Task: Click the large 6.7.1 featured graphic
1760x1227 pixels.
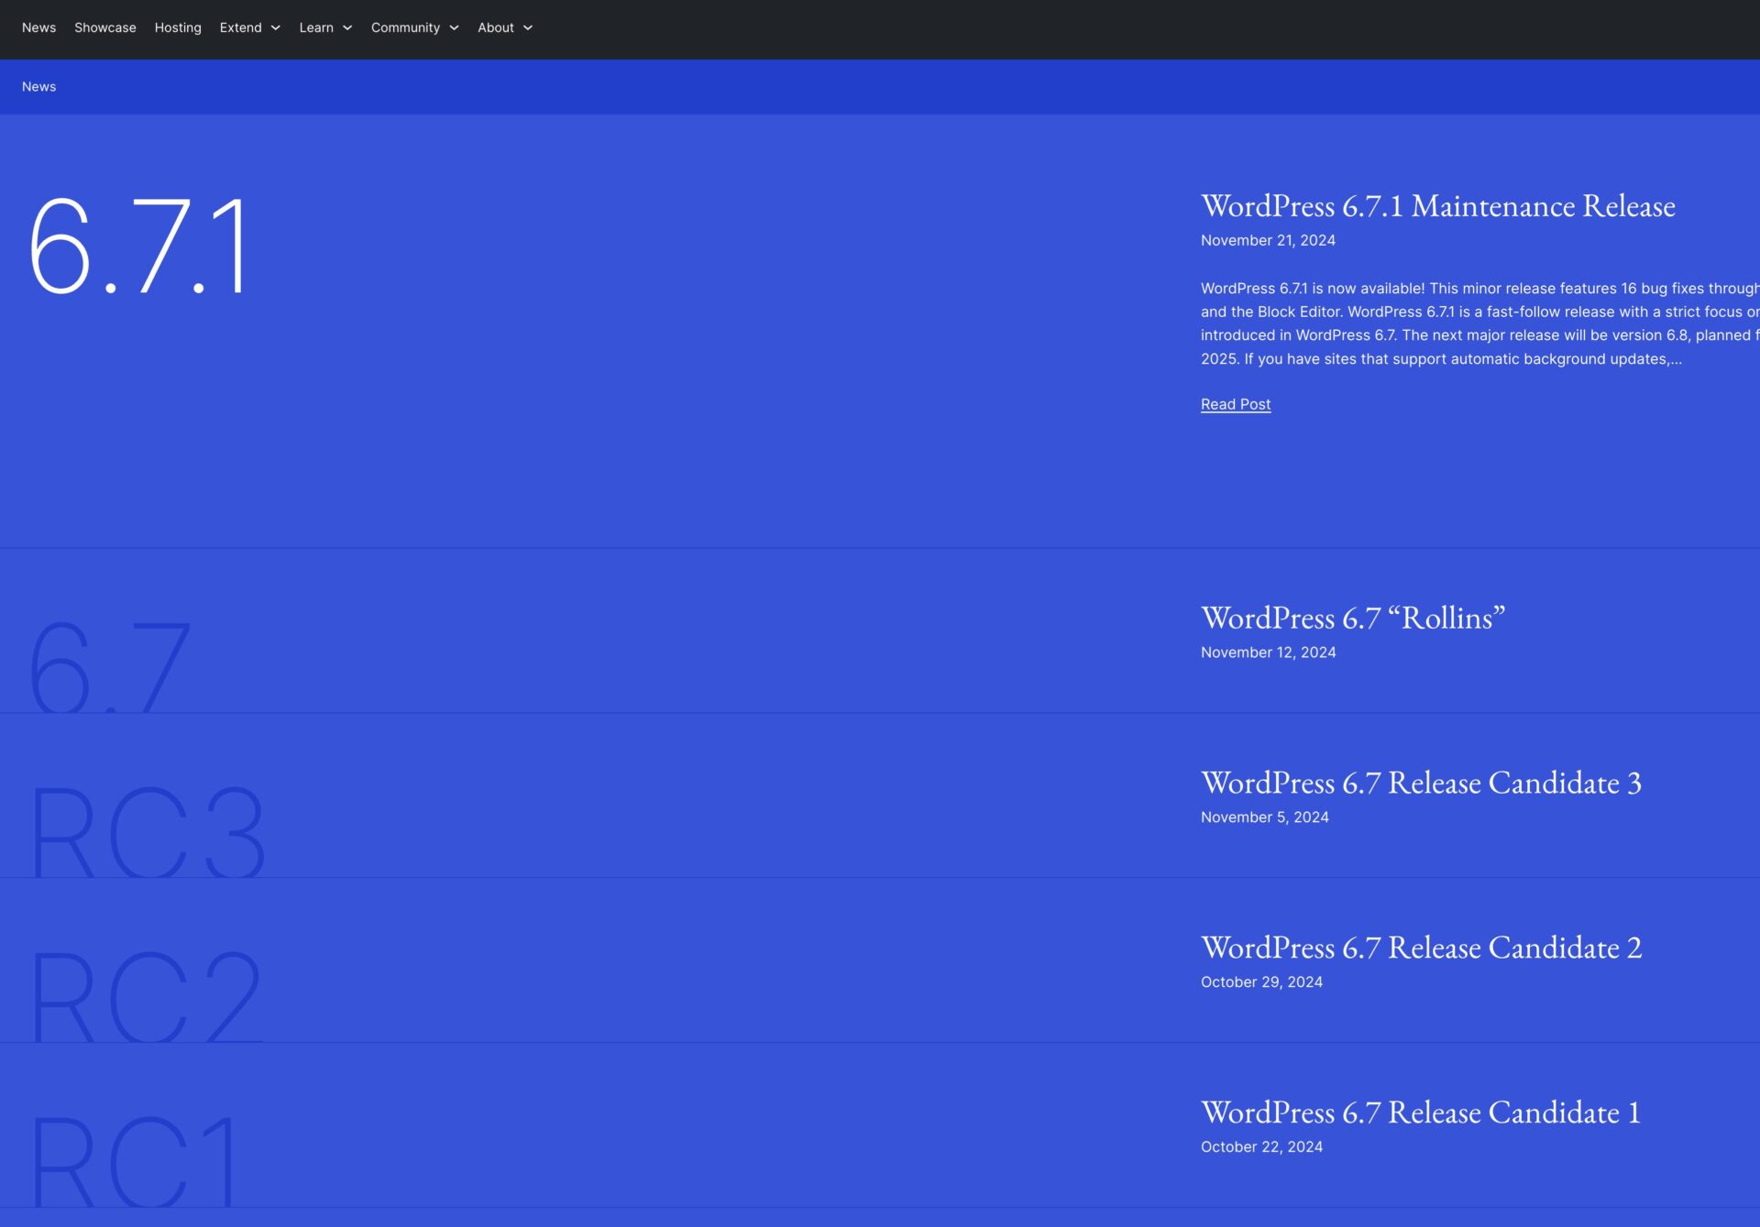Action: [137, 246]
